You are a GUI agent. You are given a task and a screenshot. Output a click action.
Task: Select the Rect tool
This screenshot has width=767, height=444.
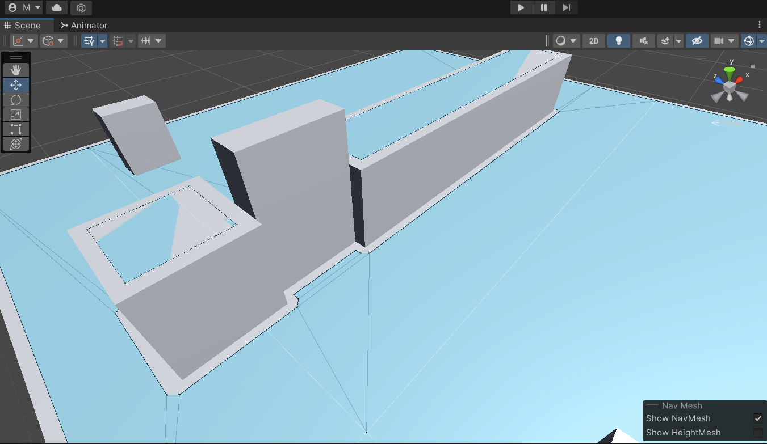(16, 129)
